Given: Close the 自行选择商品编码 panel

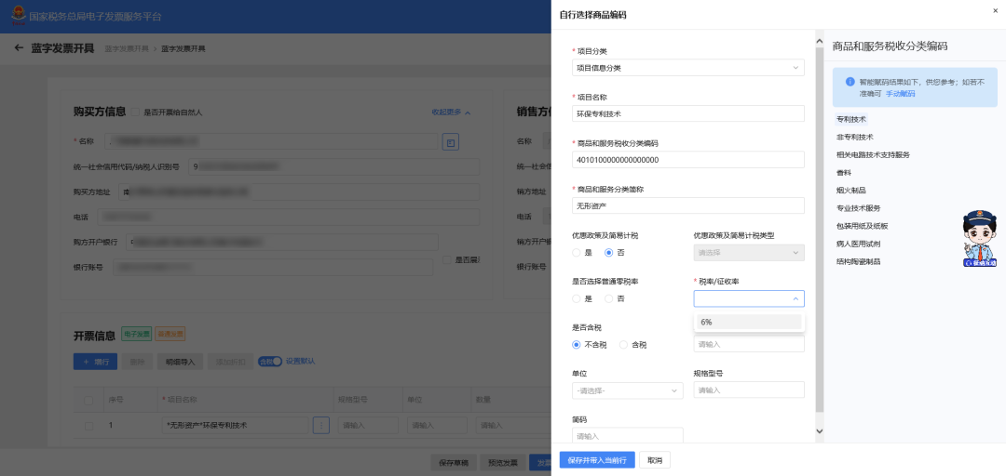Looking at the screenshot, I should [995, 10].
